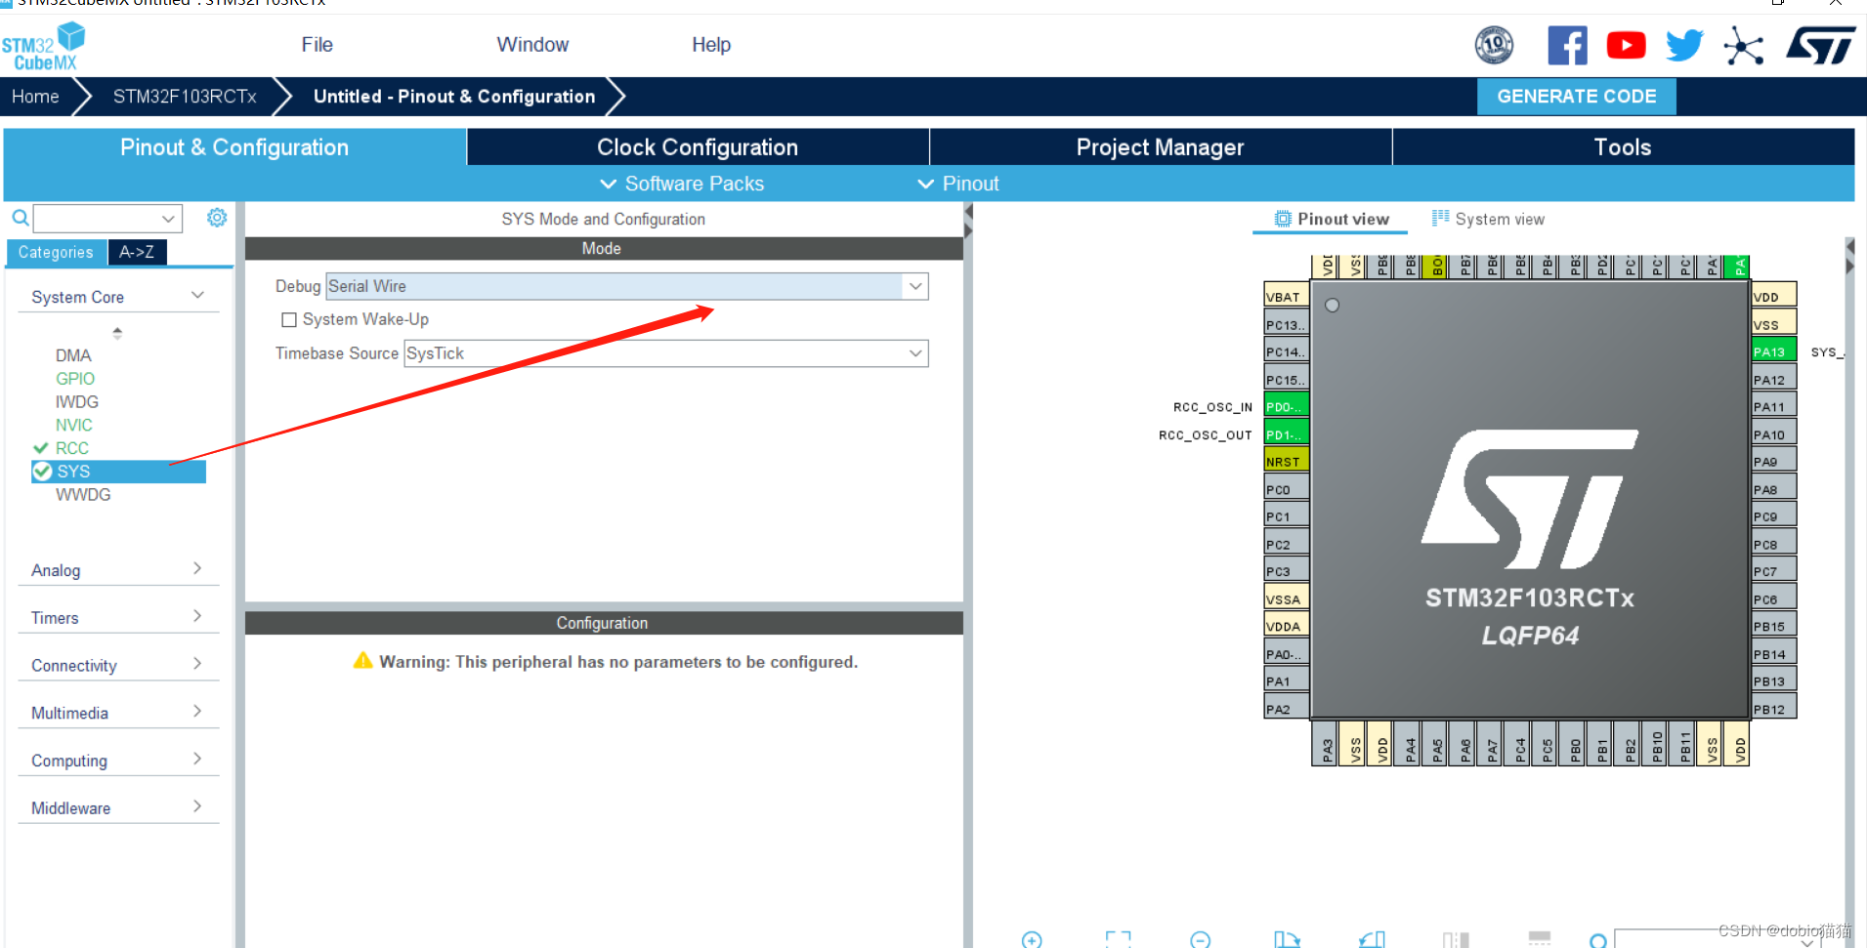Click the STM32CubeMX logo
Image resolution: width=1867 pixels, height=948 pixels.
click(43, 47)
